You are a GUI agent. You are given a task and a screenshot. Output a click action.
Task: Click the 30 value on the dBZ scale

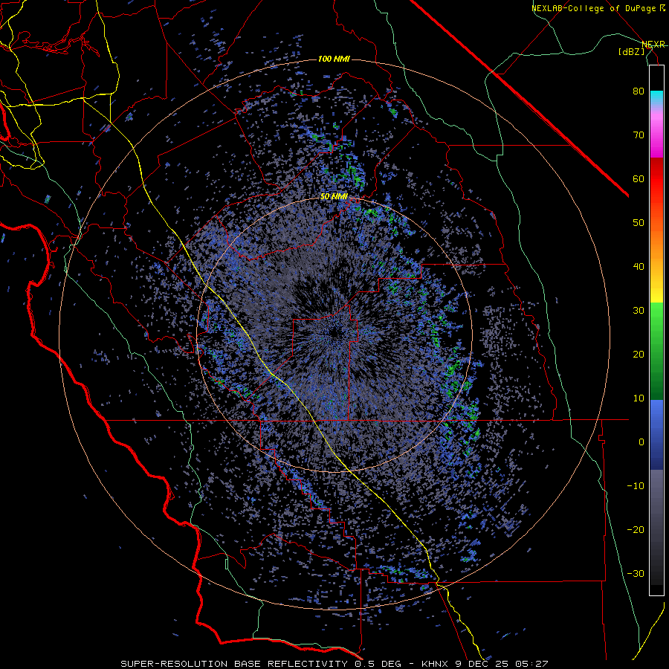click(x=639, y=311)
